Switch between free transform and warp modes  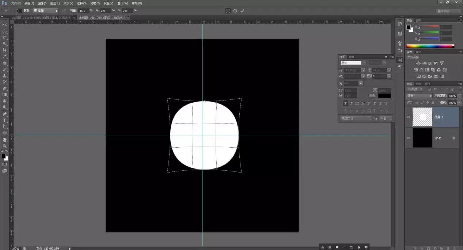pyautogui.click(x=228, y=11)
